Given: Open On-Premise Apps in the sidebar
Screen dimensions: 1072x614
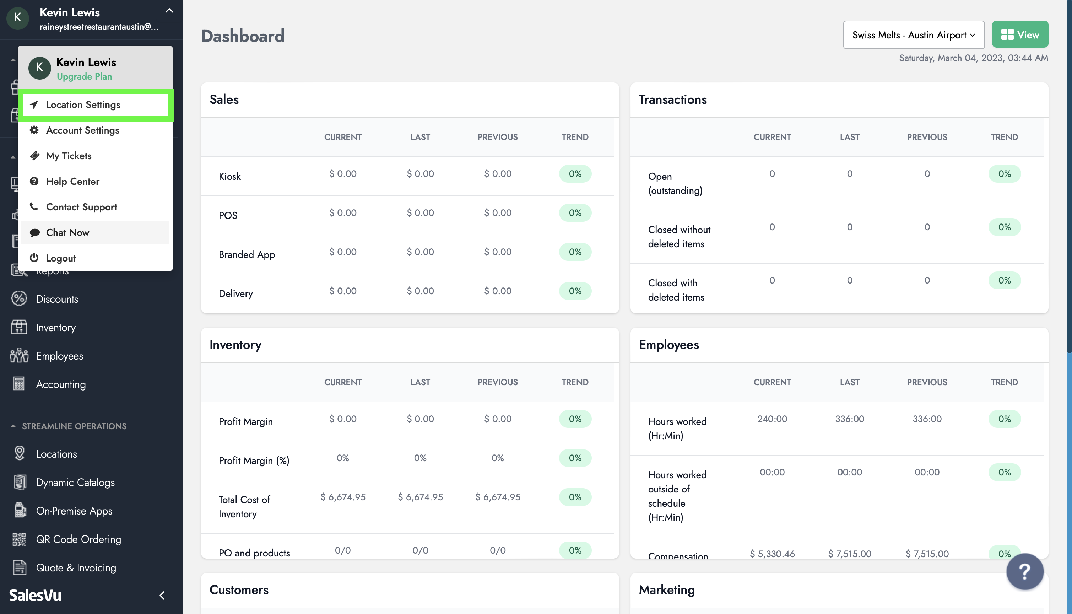Looking at the screenshot, I should click(x=74, y=511).
